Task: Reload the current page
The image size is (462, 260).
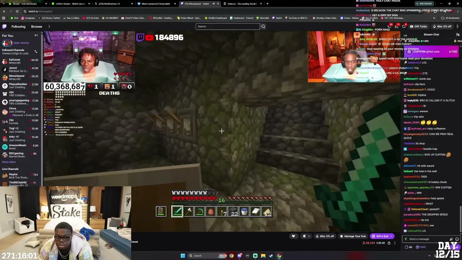Action: 18,11
